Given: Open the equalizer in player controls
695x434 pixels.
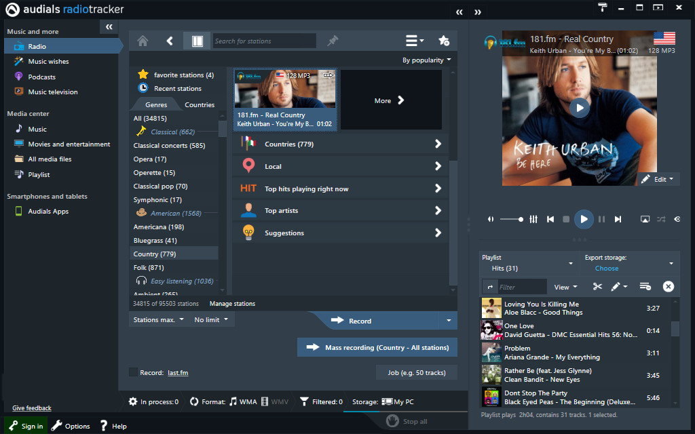Looking at the screenshot, I should tap(533, 219).
